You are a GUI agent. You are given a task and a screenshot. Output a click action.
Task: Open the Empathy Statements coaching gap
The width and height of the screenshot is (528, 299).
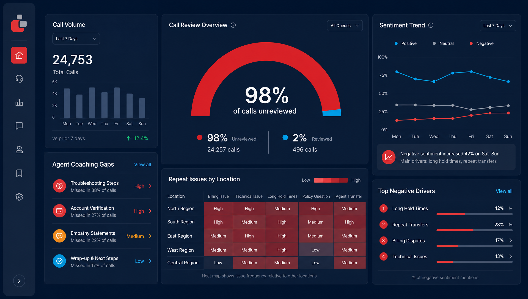coord(102,236)
